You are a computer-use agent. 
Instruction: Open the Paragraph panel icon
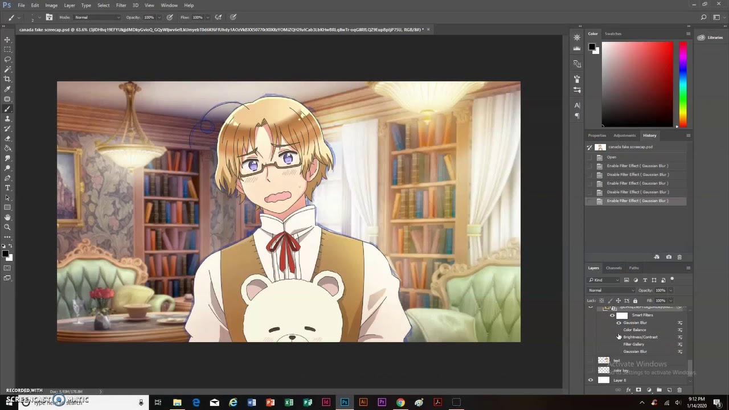pos(577,116)
